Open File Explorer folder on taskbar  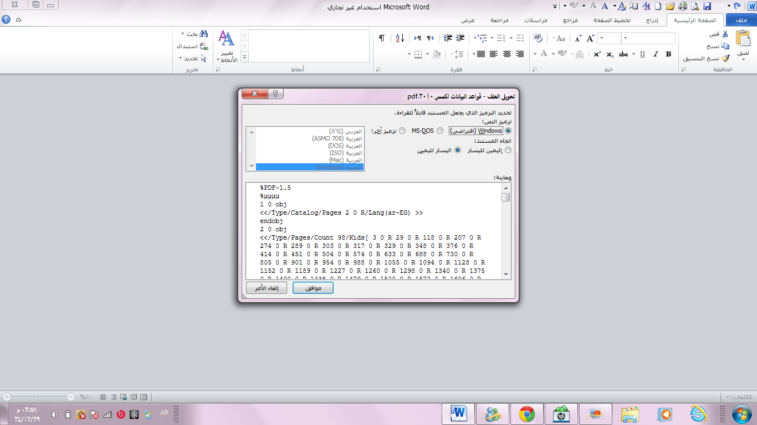pos(630,414)
